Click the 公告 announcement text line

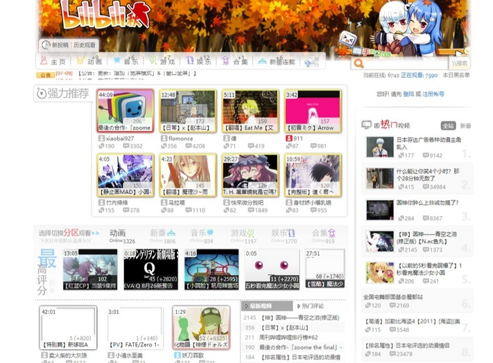click(x=137, y=73)
